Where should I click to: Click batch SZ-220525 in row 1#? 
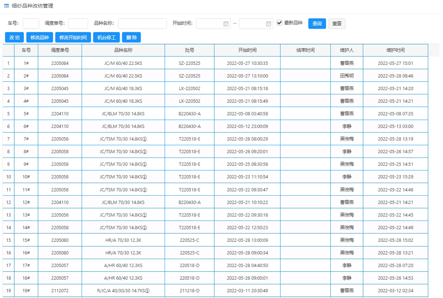tap(189, 63)
